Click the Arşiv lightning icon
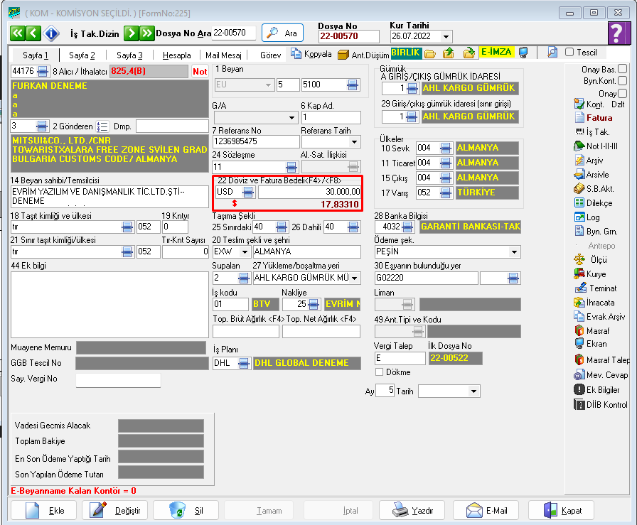The image size is (637, 525). click(579, 161)
